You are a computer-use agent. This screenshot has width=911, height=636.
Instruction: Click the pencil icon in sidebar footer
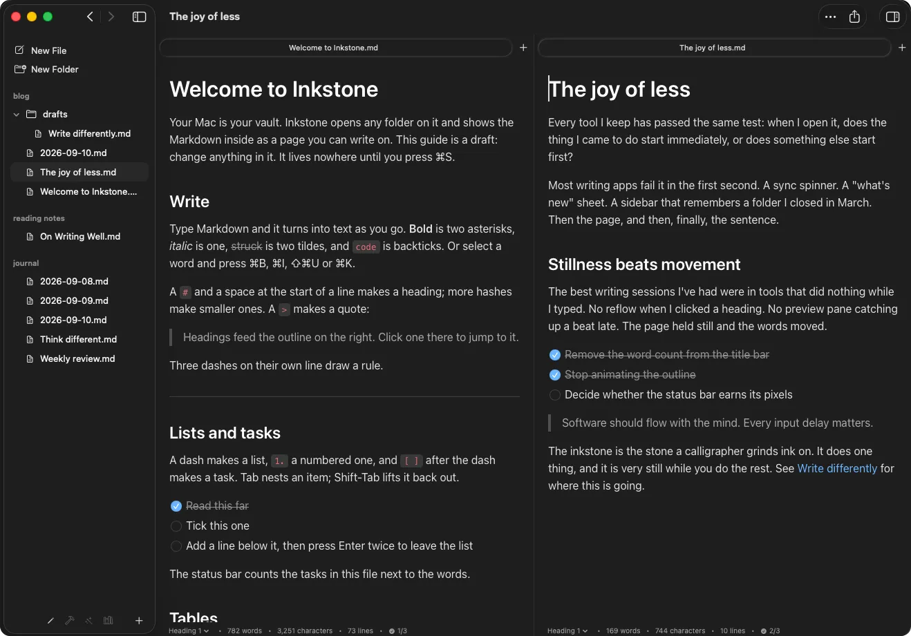pyautogui.click(x=50, y=621)
